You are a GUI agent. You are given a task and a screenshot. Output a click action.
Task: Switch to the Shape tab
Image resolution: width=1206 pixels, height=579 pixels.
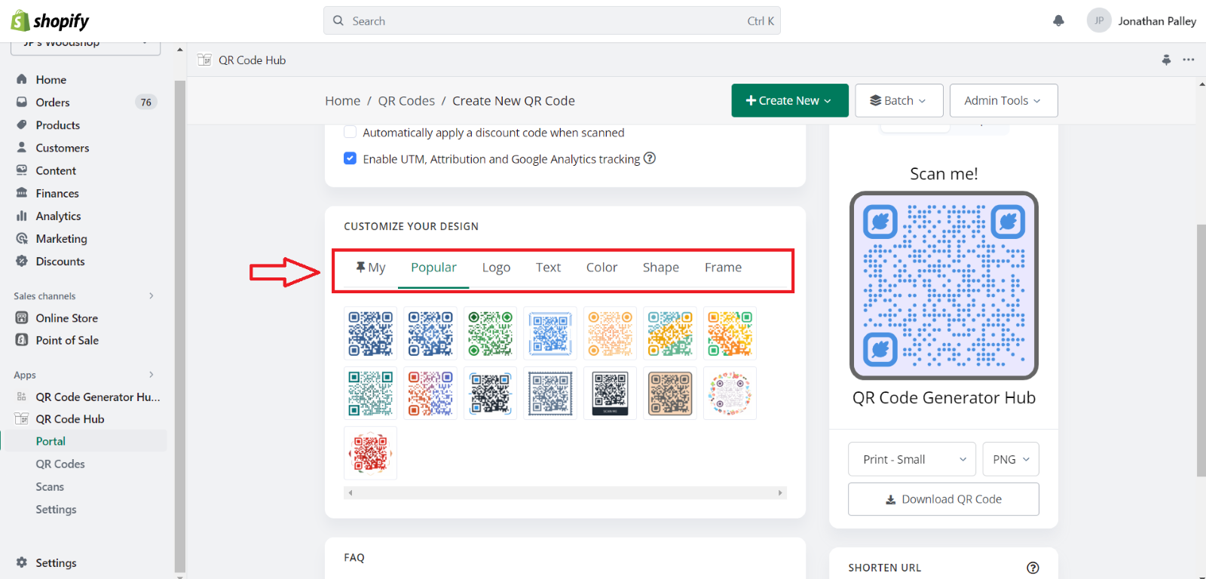coord(661,268)
